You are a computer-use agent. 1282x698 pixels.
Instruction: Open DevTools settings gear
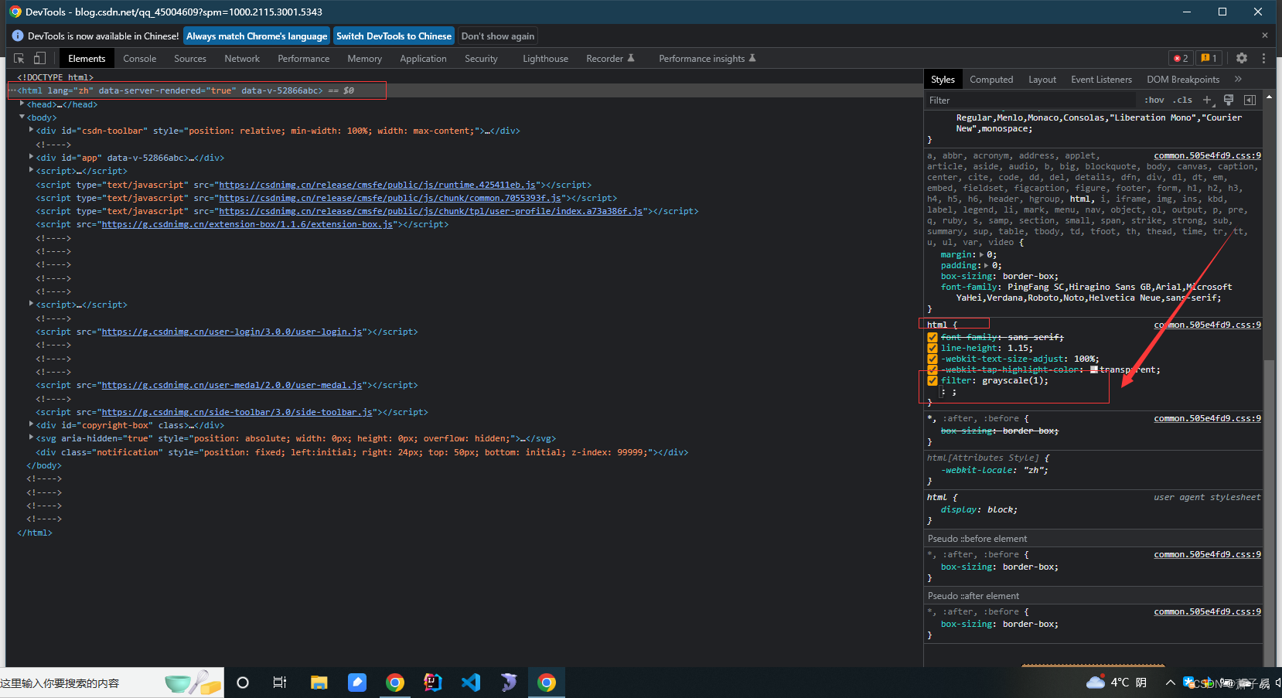tap(1242, 58)
